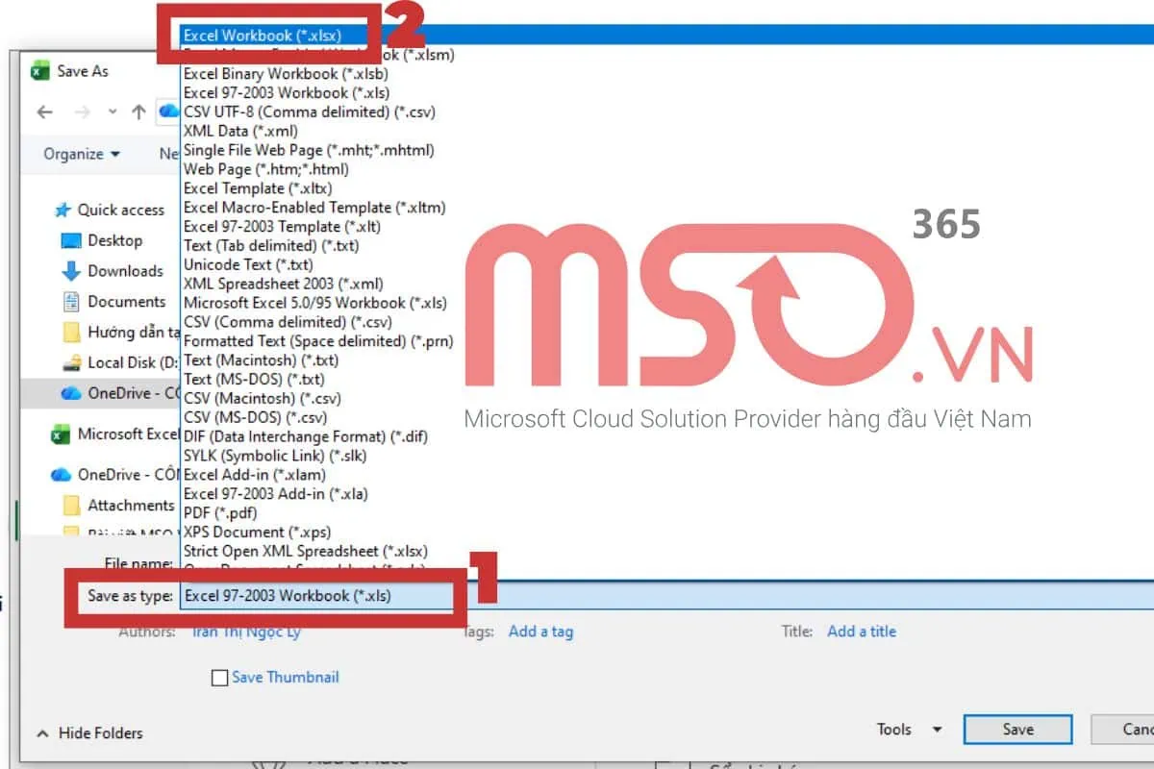Click the up folder arrow icon

click(x=138, y=112)
